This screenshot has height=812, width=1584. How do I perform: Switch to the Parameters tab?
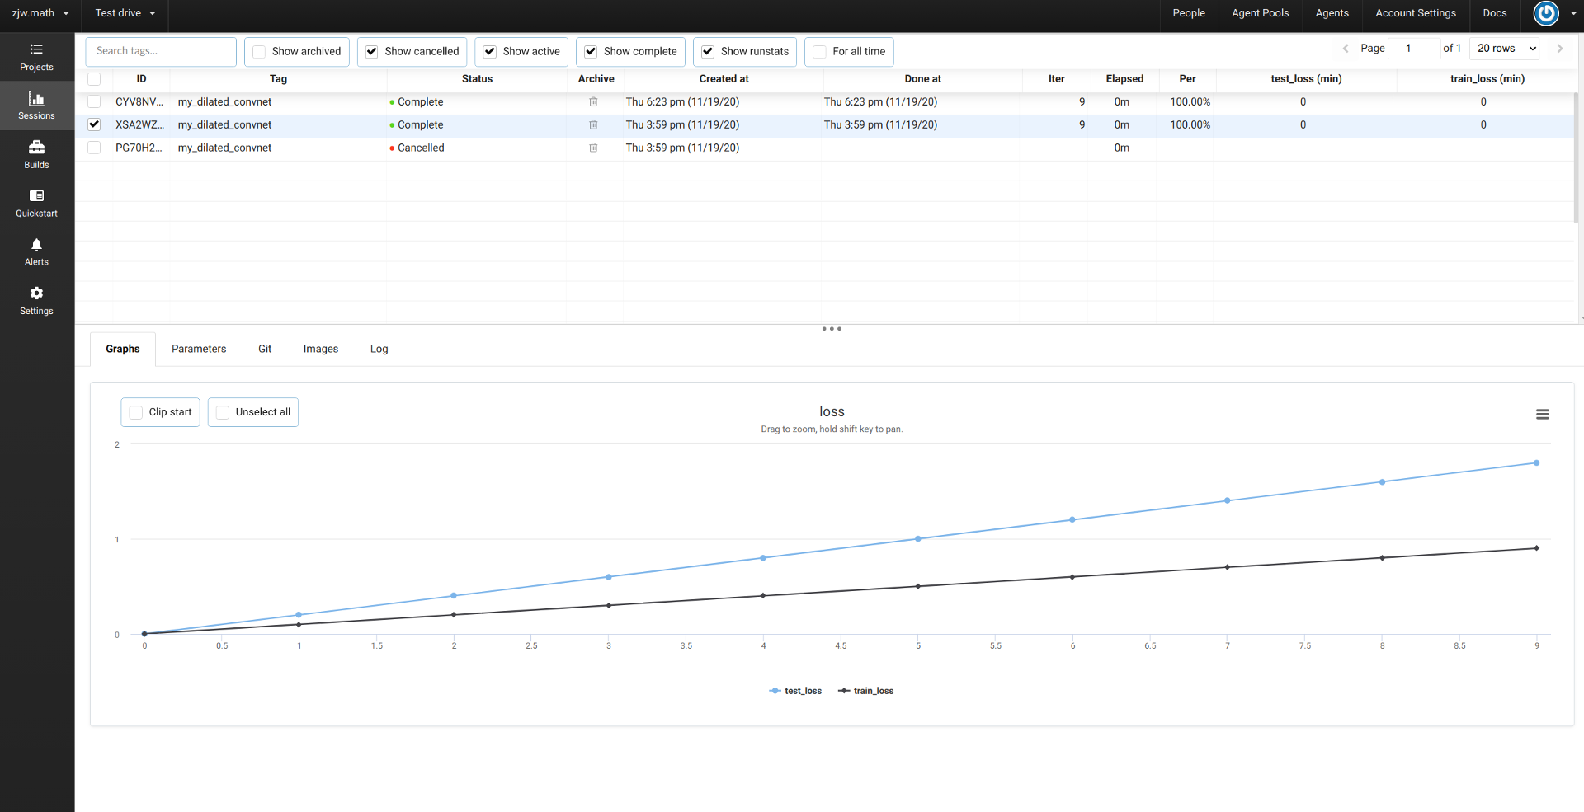199,350
